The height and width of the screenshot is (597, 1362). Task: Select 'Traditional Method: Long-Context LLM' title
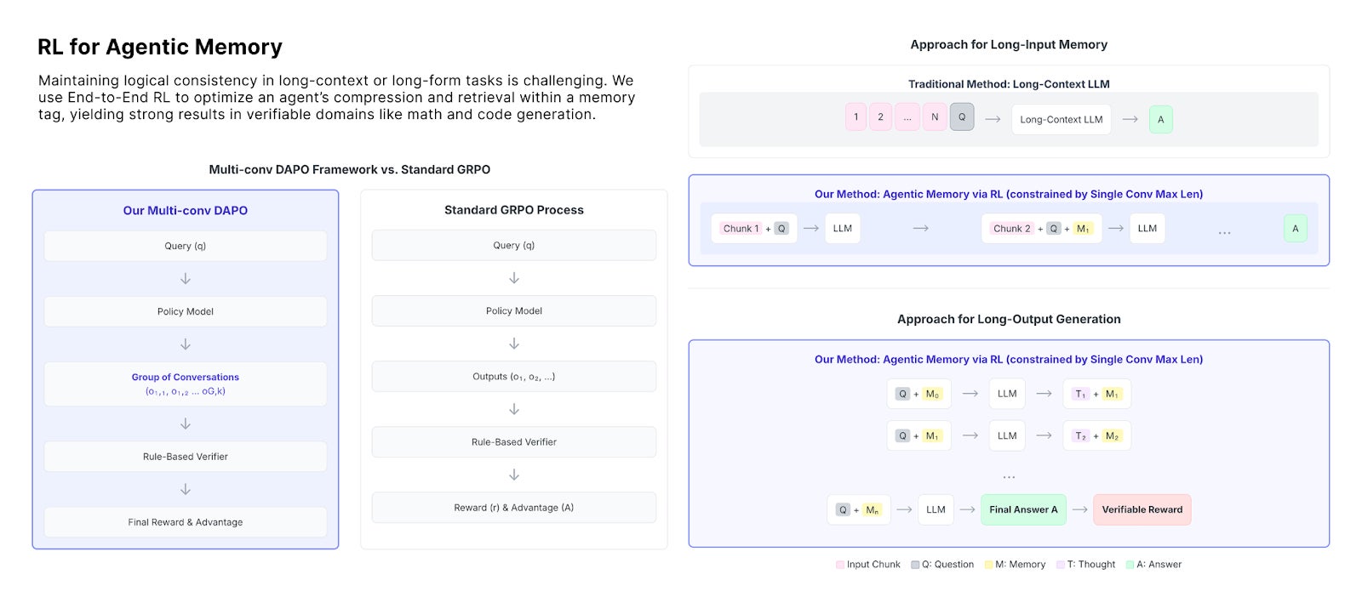pos(1009,84)
